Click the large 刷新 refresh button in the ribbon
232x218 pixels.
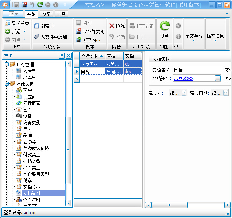(x=164, y=30)
